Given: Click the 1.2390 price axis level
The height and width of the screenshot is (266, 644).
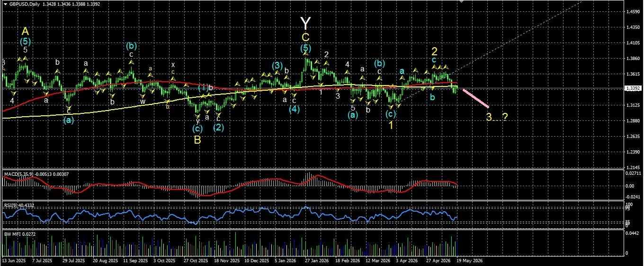Looking at the screenshot, I should pos(632,153).
